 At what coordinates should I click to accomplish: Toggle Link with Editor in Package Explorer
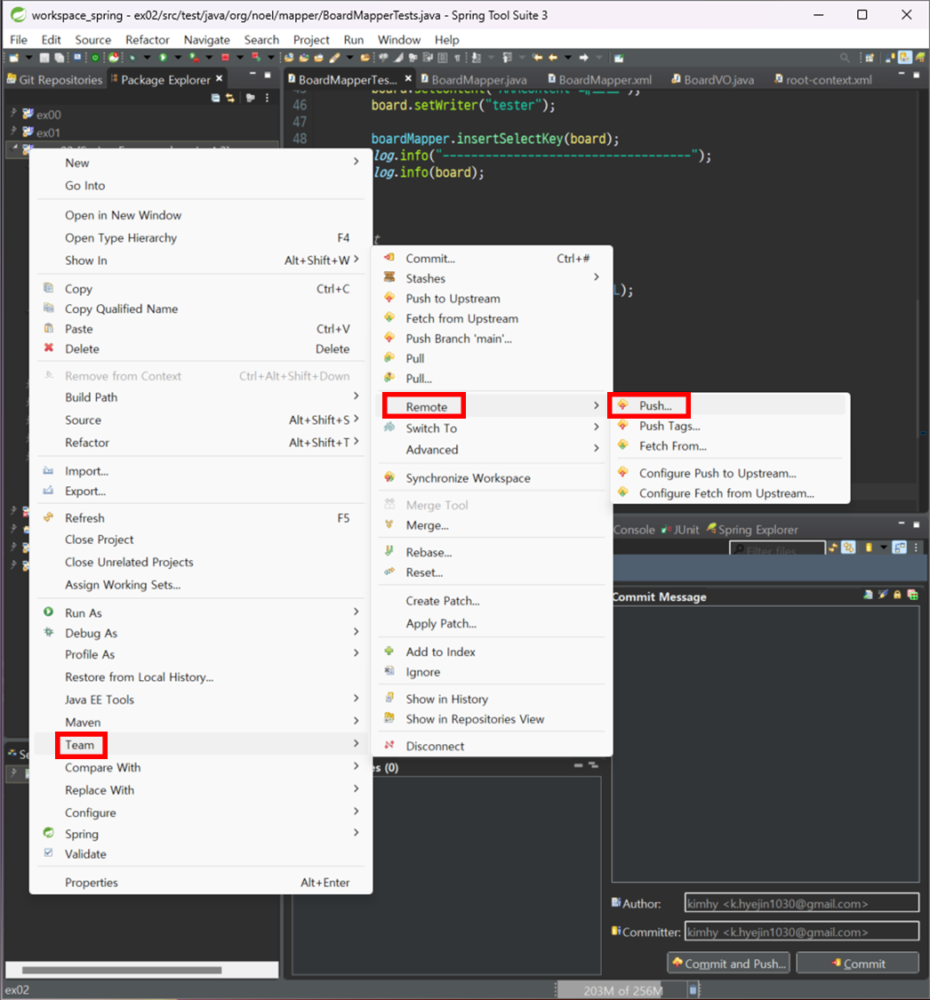pyautogui.click(x=230, y=98)
